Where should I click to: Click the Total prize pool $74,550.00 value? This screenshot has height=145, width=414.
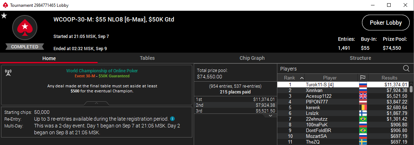coord(210,77)
